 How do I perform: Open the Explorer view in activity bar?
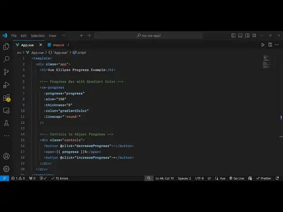tap(6, 46)
